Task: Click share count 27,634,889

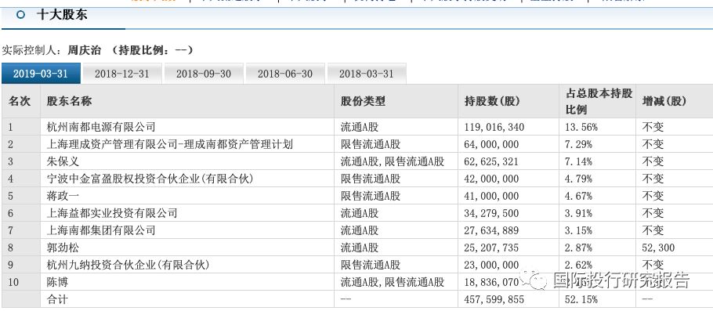Action: click(491, 230)
